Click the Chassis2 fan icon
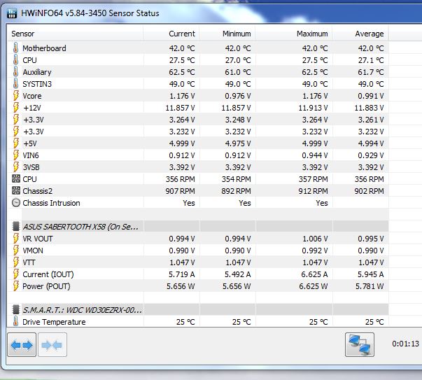422x380 pixels. [x=16, y=190]
